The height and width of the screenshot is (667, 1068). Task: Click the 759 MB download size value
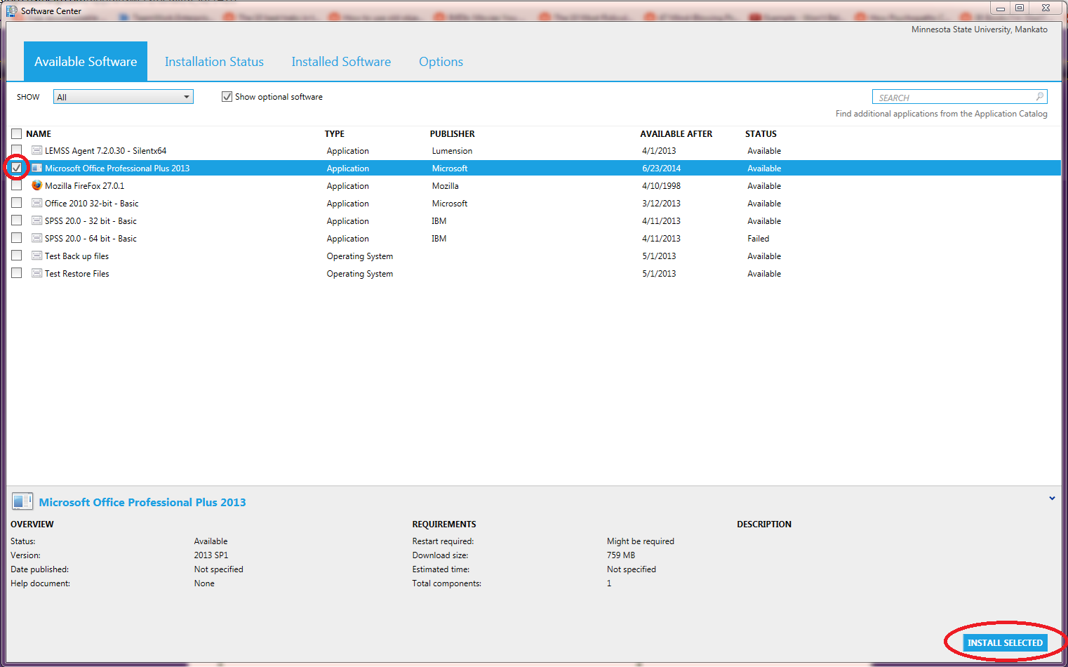621,555
